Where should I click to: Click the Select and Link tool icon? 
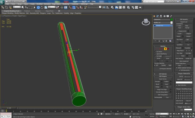(2, 7)
